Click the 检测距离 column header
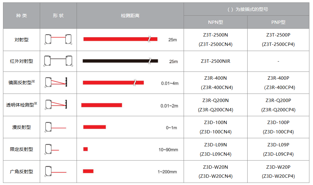 (130, 16)
